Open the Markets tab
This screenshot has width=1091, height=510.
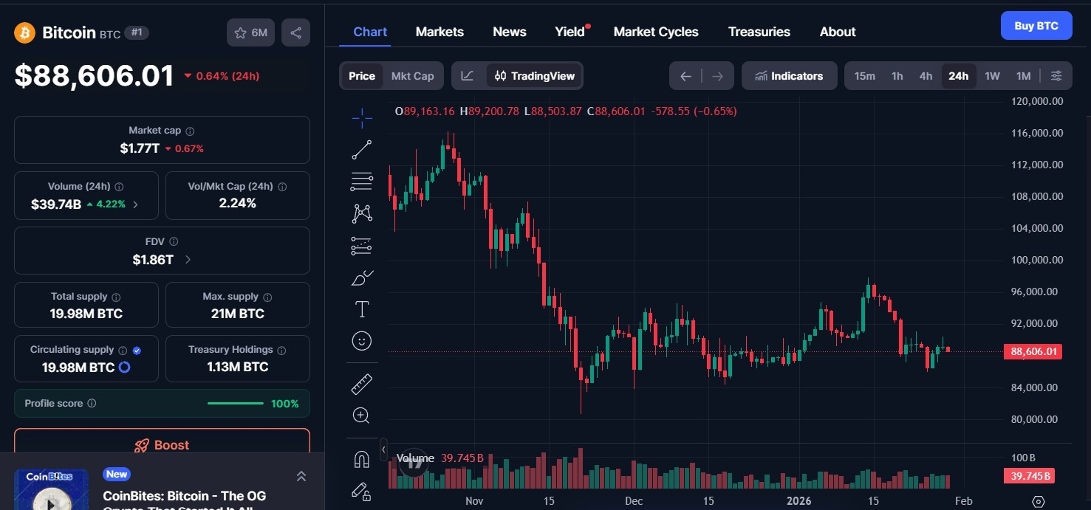click(x=440, y=32)
